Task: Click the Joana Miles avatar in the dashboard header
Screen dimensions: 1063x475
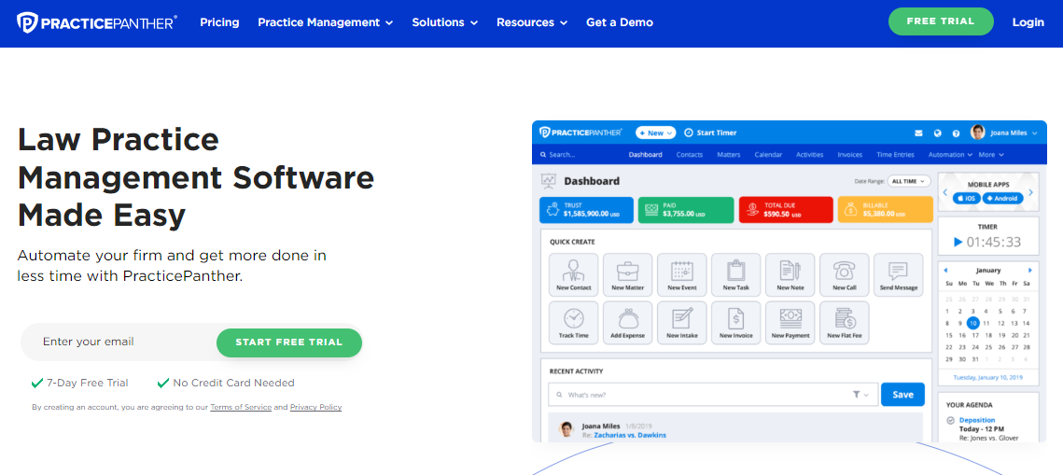Action: pyautogui.click(x=977, y=133)
